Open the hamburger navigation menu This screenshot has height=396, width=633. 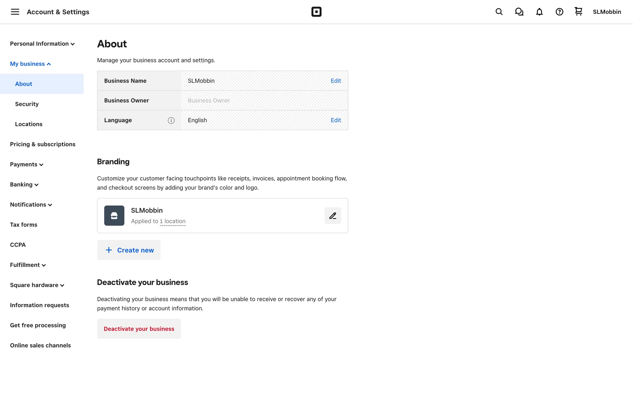click(15, 12)
